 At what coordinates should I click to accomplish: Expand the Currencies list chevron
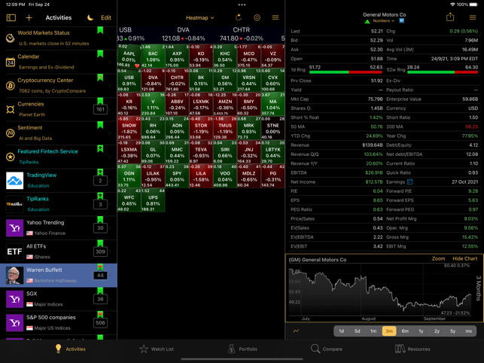tap(110, 109)
